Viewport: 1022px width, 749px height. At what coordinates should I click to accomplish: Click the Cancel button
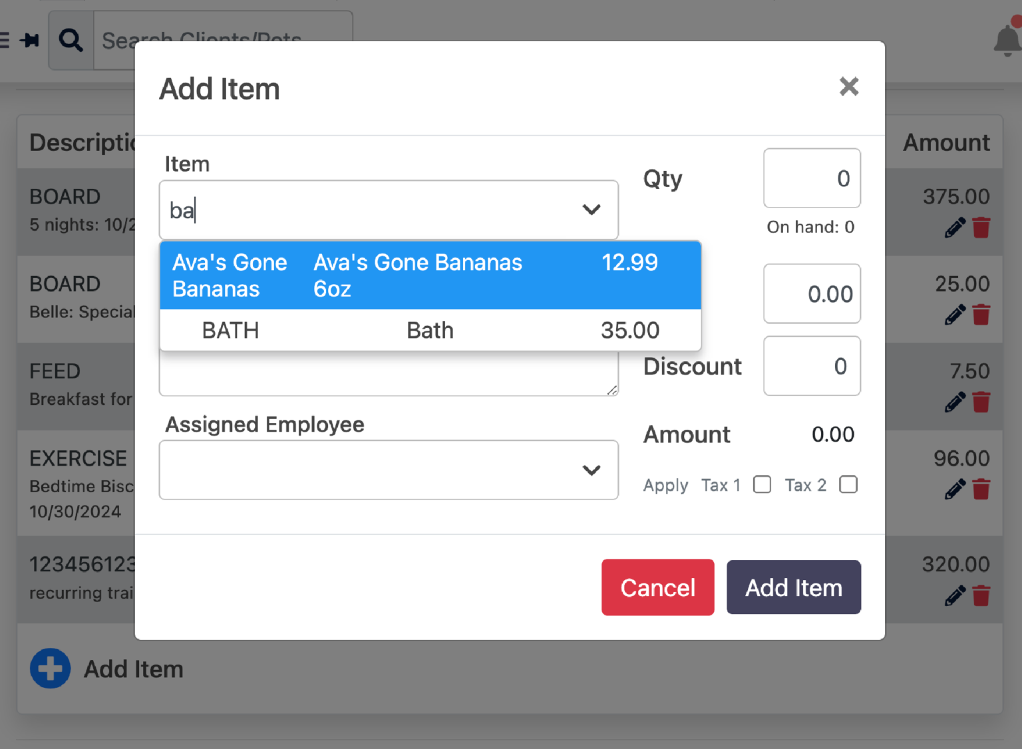coord(657,587)
